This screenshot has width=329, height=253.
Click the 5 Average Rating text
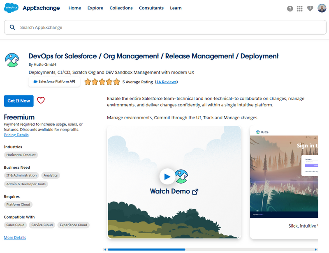(138, 82)
